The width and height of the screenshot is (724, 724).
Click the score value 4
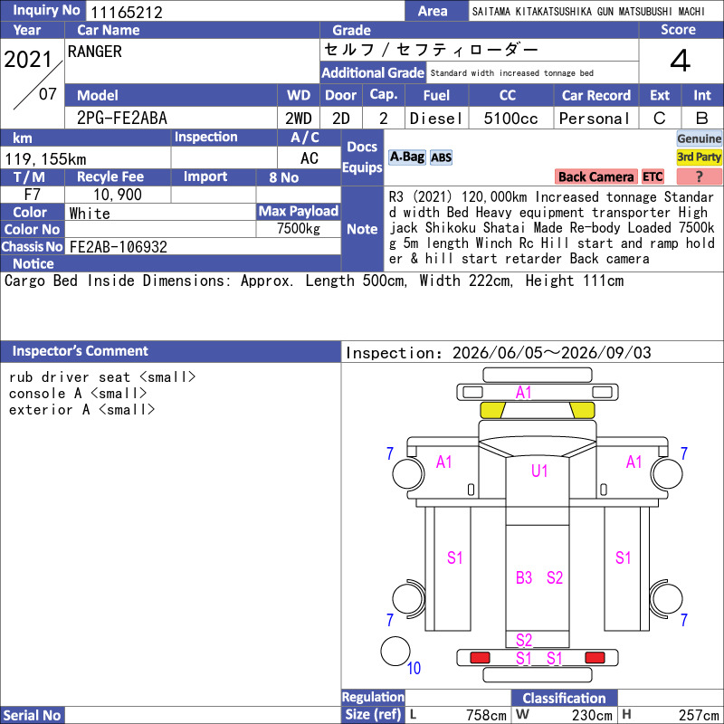[x=681, y=61]
